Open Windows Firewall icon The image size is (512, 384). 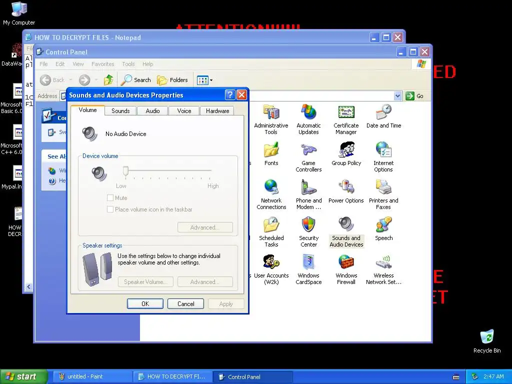346,269
